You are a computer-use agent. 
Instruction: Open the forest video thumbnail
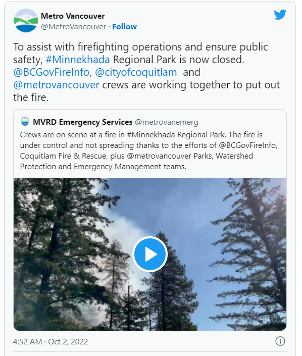(x=150, y=254)
